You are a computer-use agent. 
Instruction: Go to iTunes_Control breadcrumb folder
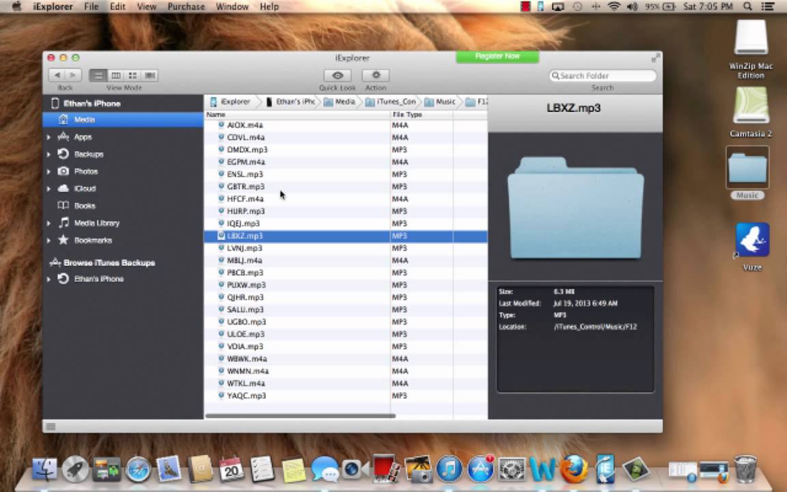[391, 102]
